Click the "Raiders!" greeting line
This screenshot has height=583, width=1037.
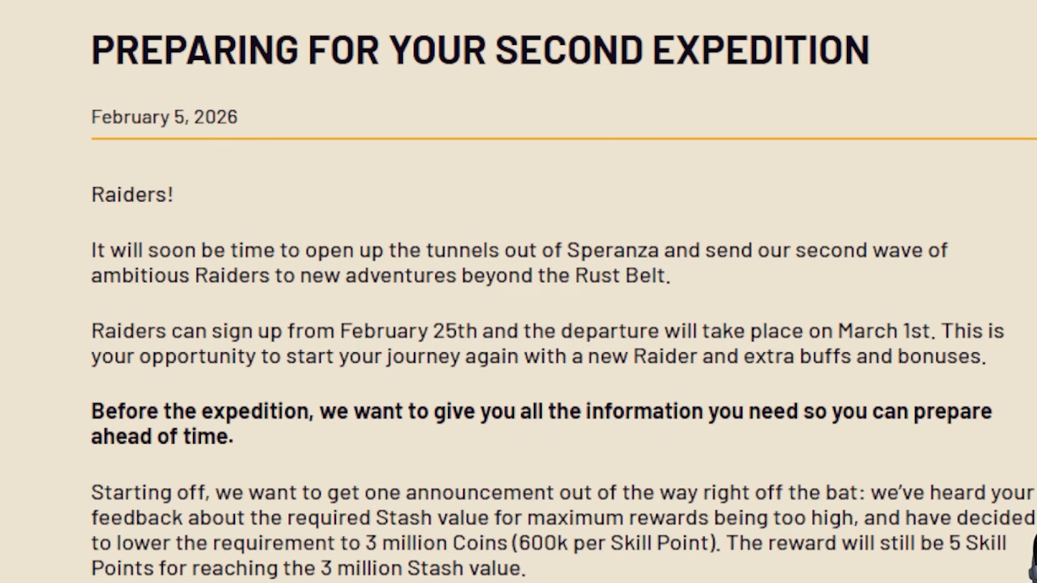[x=132, y=194]
